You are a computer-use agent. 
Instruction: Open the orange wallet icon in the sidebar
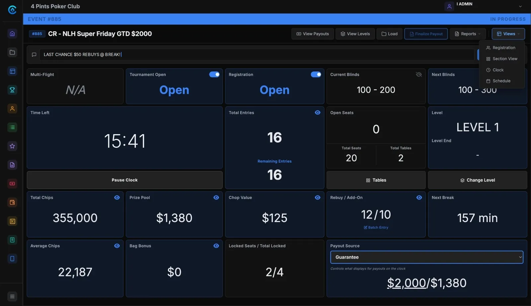(x=12, y=202)
